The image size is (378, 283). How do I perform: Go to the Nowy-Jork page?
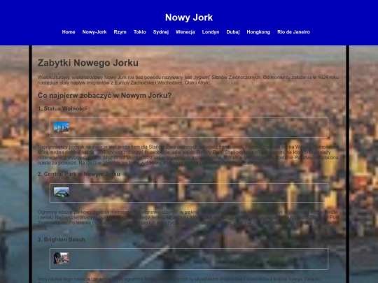click(94, 32)
